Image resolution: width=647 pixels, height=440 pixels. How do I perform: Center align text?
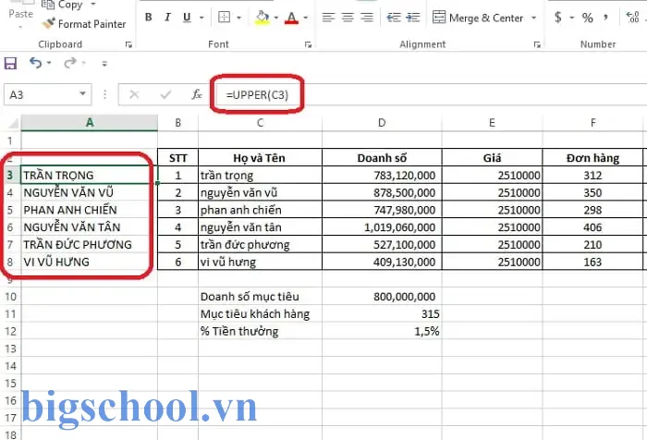pyautogui.click(x=348, y=18)
